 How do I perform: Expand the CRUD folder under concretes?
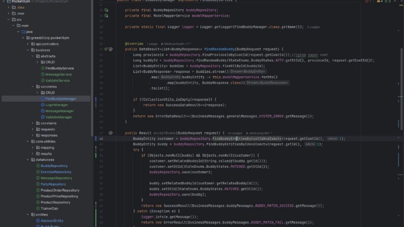[38, 93]
